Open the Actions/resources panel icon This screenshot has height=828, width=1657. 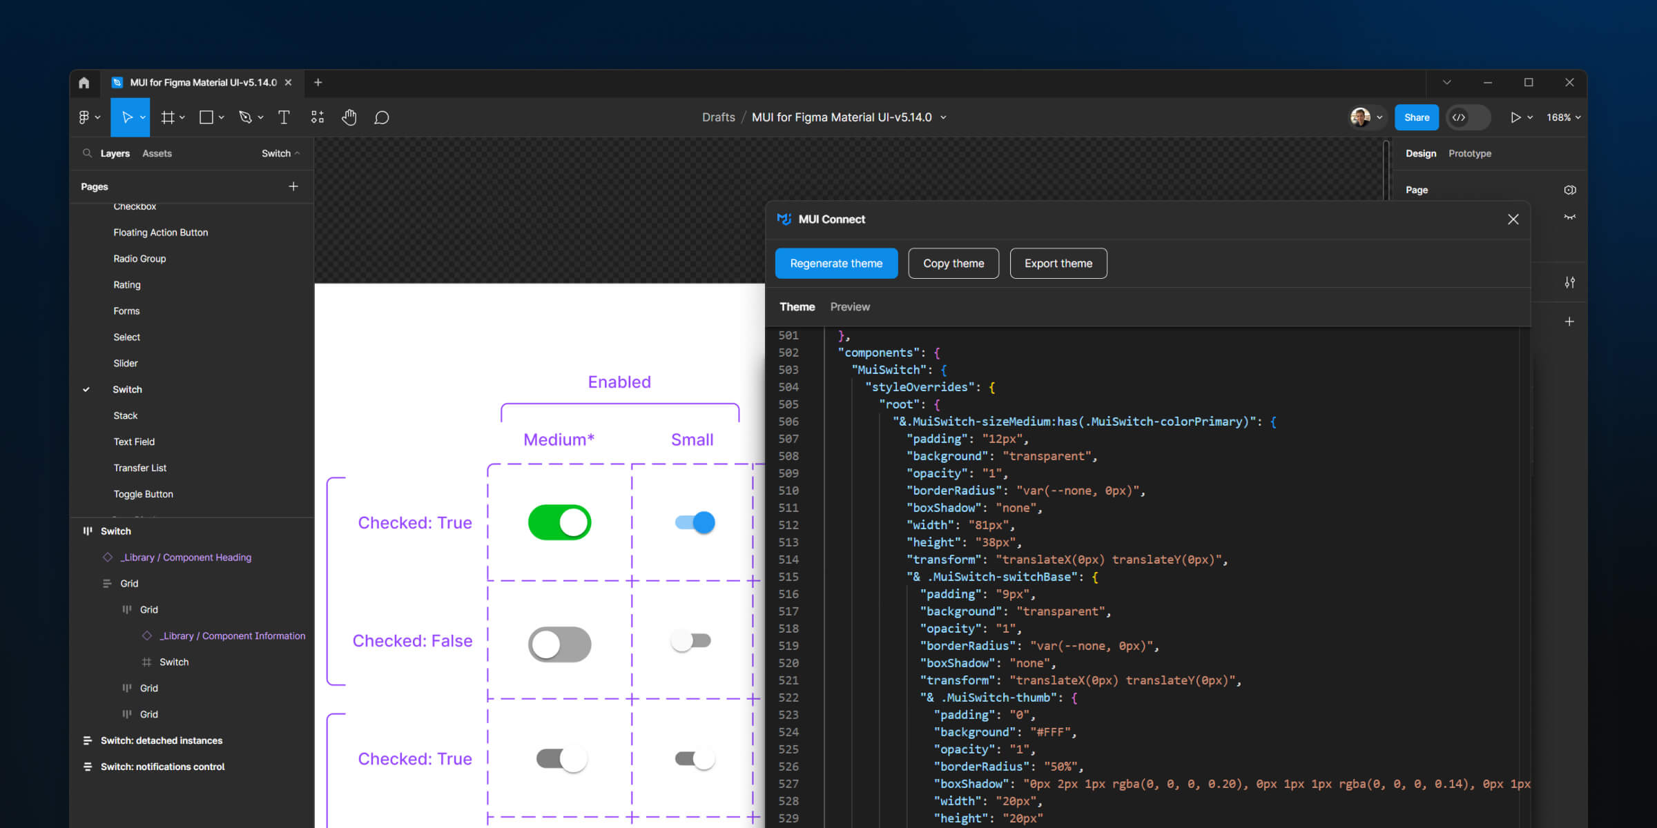[318, 117]
